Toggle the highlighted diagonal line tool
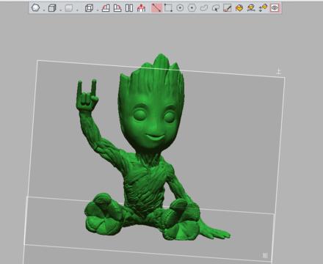Image resolution: width=323 pixels, height=264 pixels. pos(156,8)
